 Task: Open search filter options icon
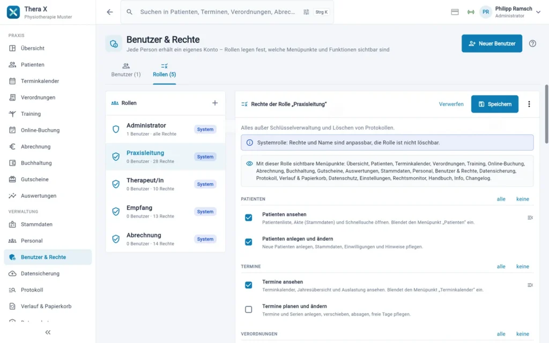tap(306, 12)
